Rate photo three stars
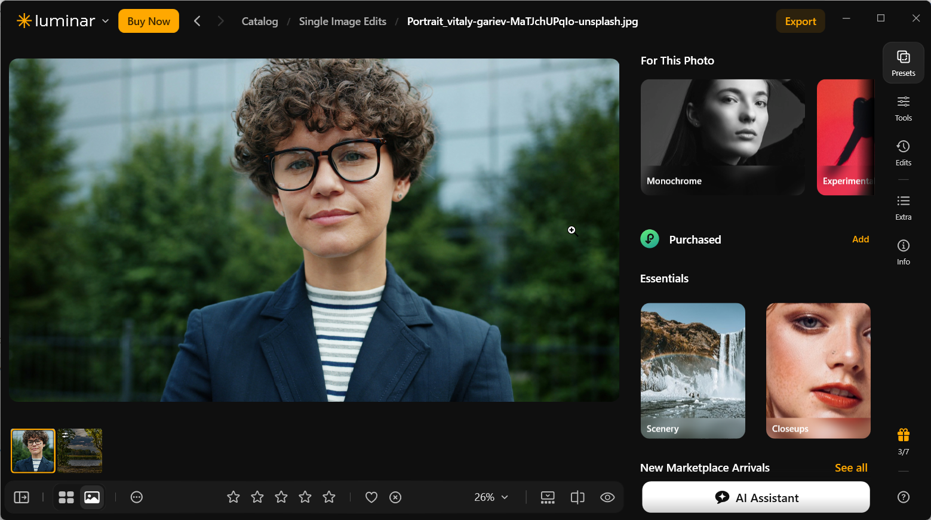Viewport: 931px width, 520px height. pos(281,497)
